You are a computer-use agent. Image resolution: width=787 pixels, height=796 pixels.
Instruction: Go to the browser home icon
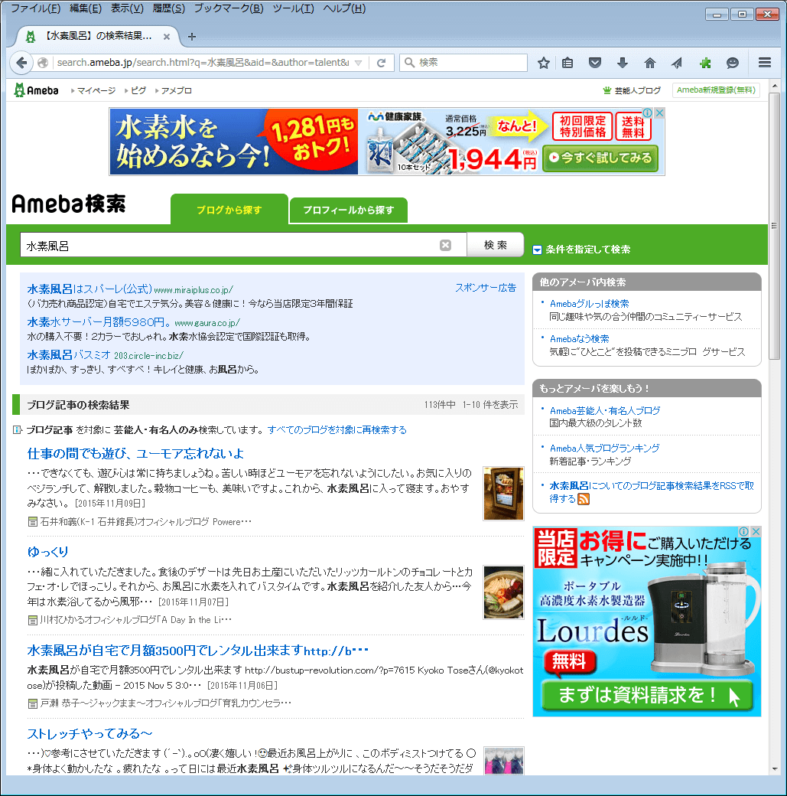[x=649, y=63]
